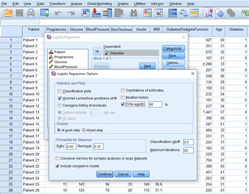249x194 pixels.
Task: Click Continue in Options dialog
Action: 105,174
